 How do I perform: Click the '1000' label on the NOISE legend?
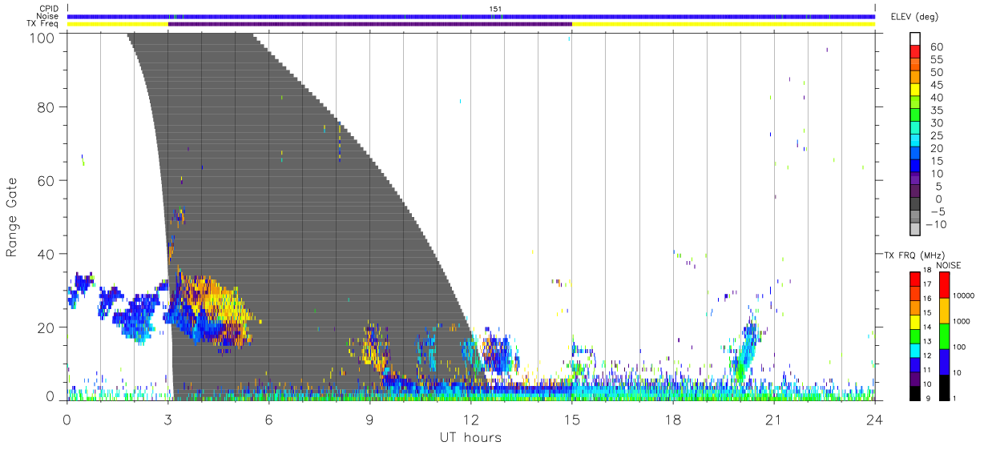pyautogui.click(x=962, y=323)
